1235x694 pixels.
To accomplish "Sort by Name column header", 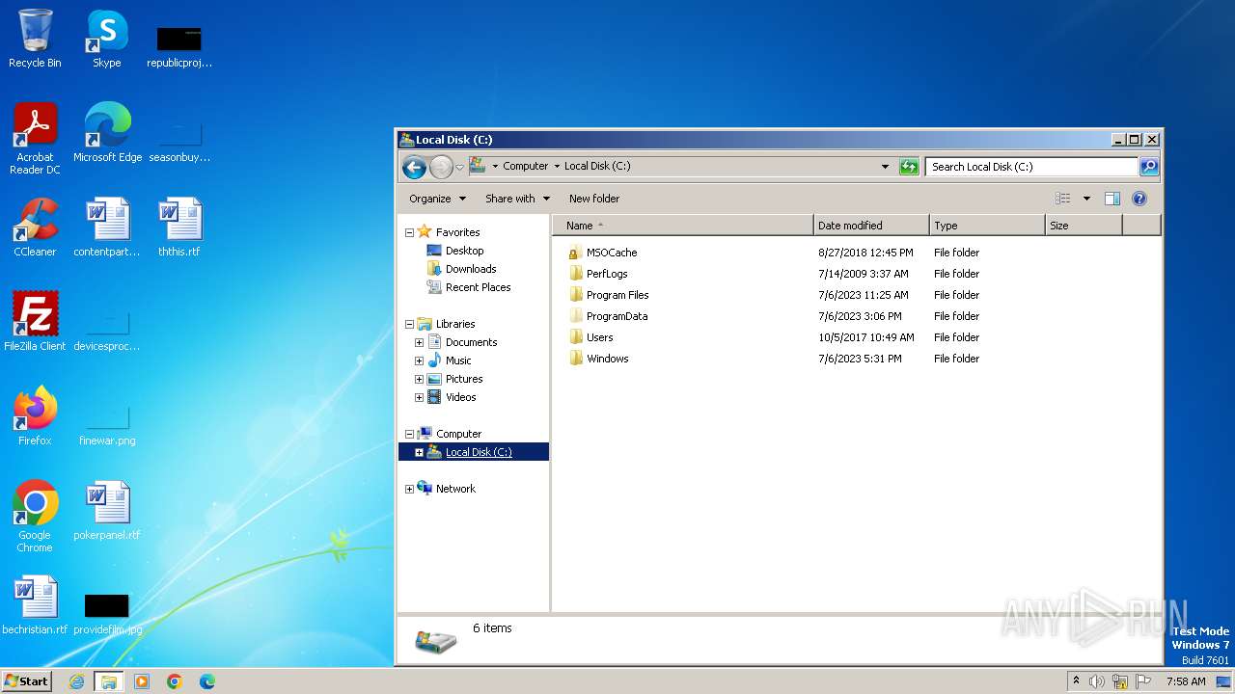I will pos(683,226).
